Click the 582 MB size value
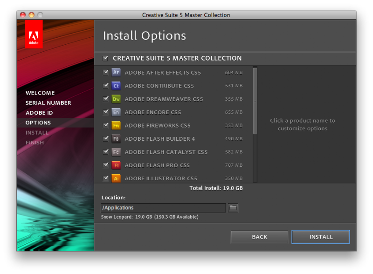This screenshot has width=373, height=274. point(234,152)
